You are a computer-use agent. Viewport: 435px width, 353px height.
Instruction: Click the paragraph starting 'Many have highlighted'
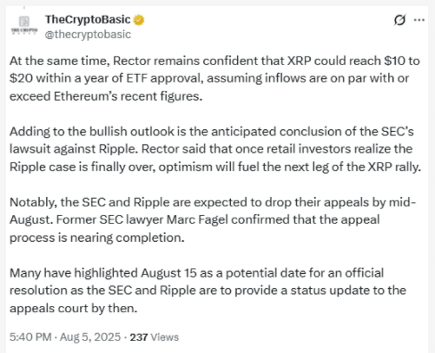click(208, 291)
